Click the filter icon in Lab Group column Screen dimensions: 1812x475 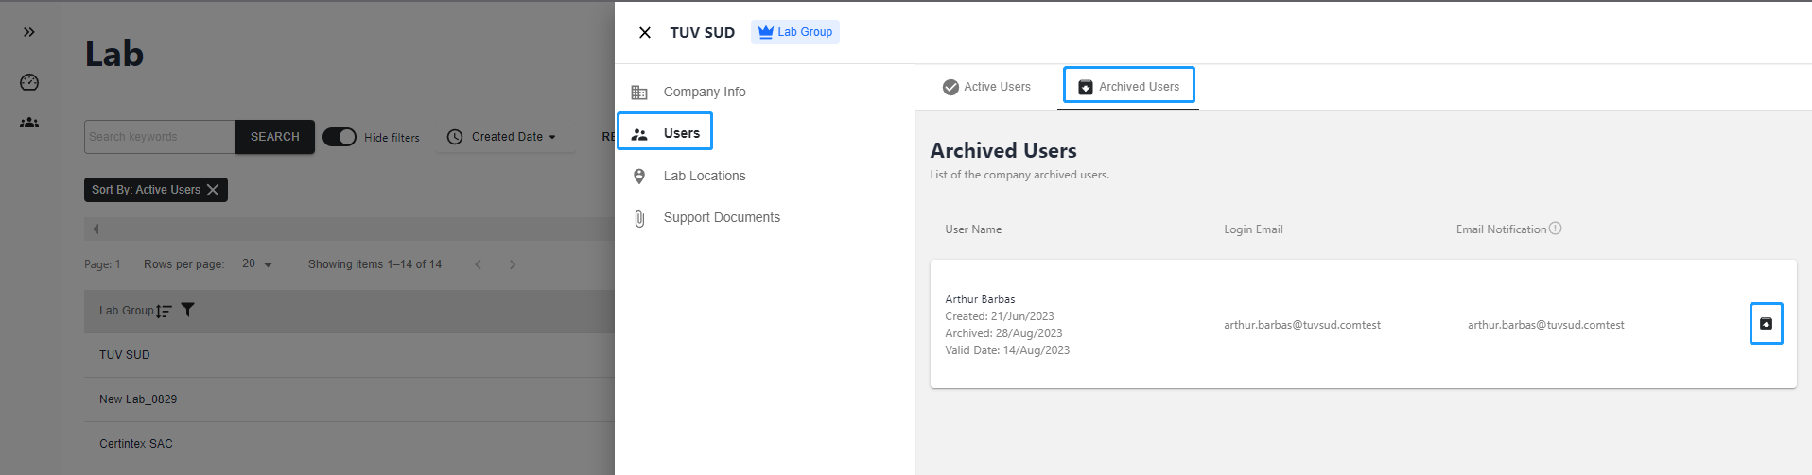click(x=187, y=310)
